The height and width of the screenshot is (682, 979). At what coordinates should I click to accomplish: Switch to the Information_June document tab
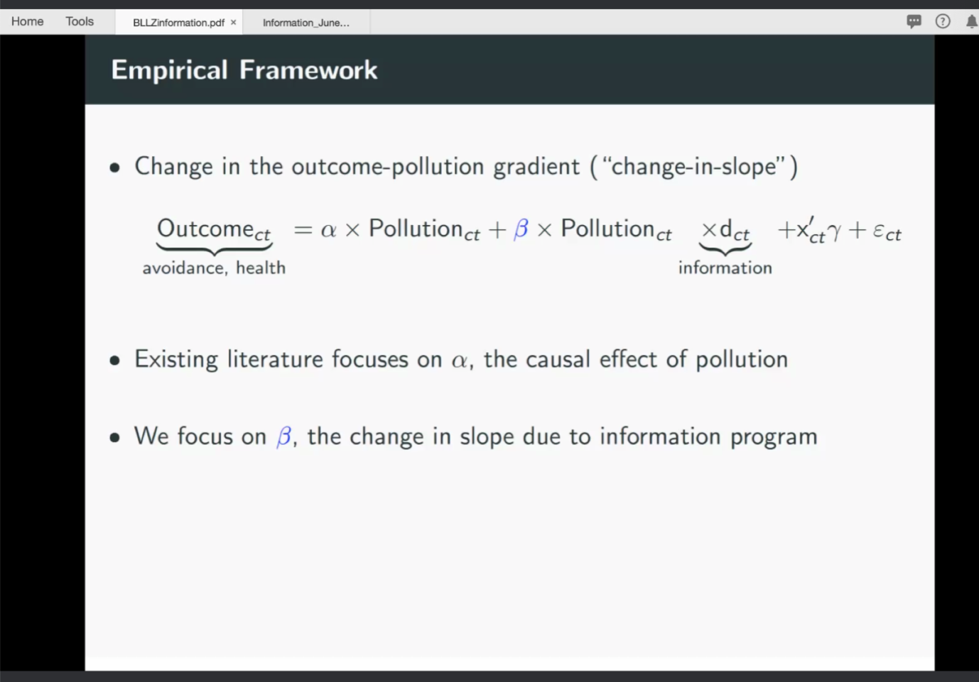point(306,23)
